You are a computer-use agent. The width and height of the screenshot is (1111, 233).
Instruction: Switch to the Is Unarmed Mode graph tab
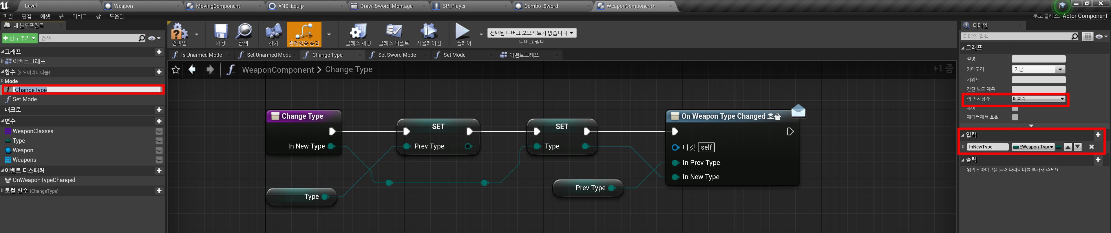pos(201,55)
